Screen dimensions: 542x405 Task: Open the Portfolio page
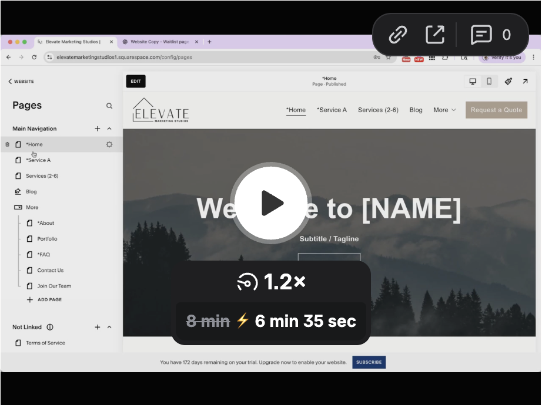47,239
